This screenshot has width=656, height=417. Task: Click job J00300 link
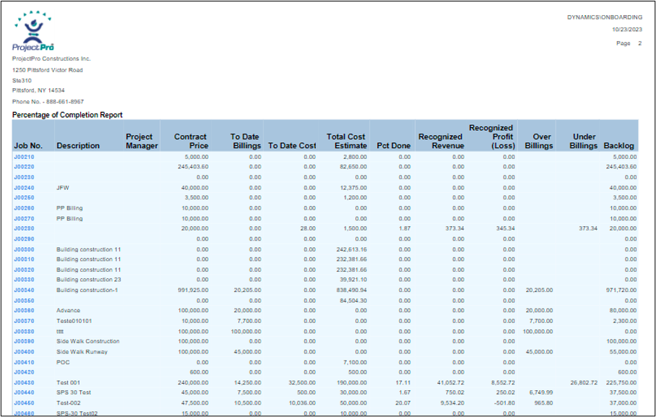(23, 249)
